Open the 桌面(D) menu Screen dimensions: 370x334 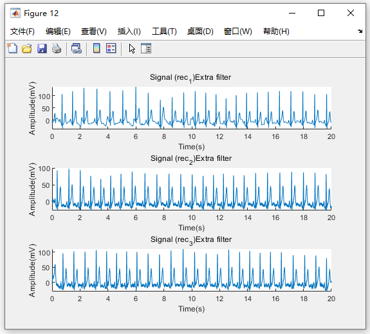click(x=200, y=32)
